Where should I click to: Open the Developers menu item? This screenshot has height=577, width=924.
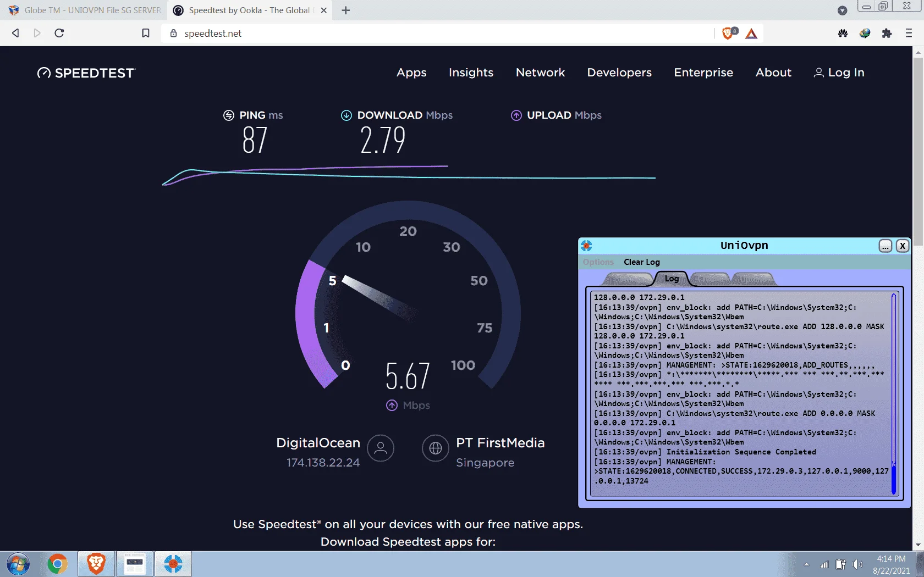click(x=619, y=73)
